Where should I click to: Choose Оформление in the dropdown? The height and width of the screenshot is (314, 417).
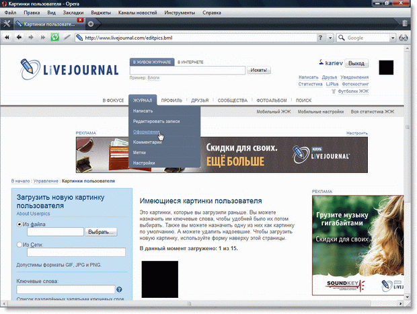click(x=146, y=132)
